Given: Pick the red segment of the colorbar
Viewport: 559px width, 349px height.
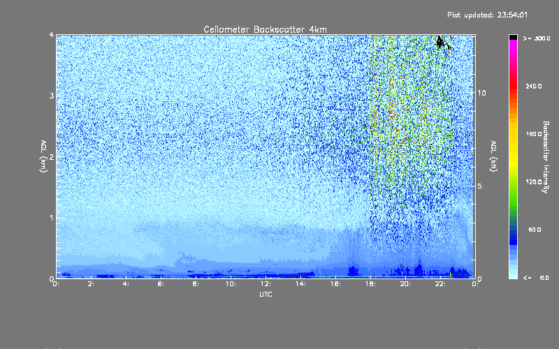Looking at the screenshot, I should pyautogui.click(x=513, y=86).
